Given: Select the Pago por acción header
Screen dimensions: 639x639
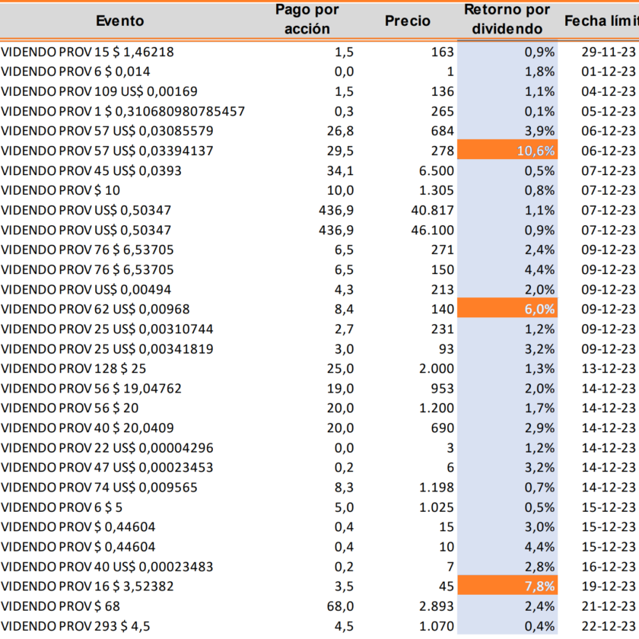Looking at the screenshot, I should (307, 20).
